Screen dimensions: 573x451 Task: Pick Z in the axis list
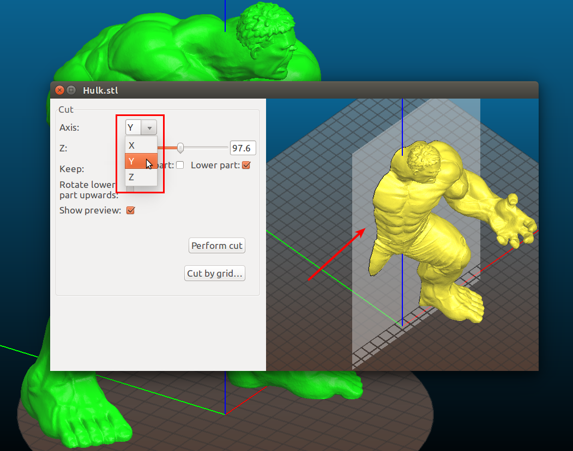tap(141, 177)
